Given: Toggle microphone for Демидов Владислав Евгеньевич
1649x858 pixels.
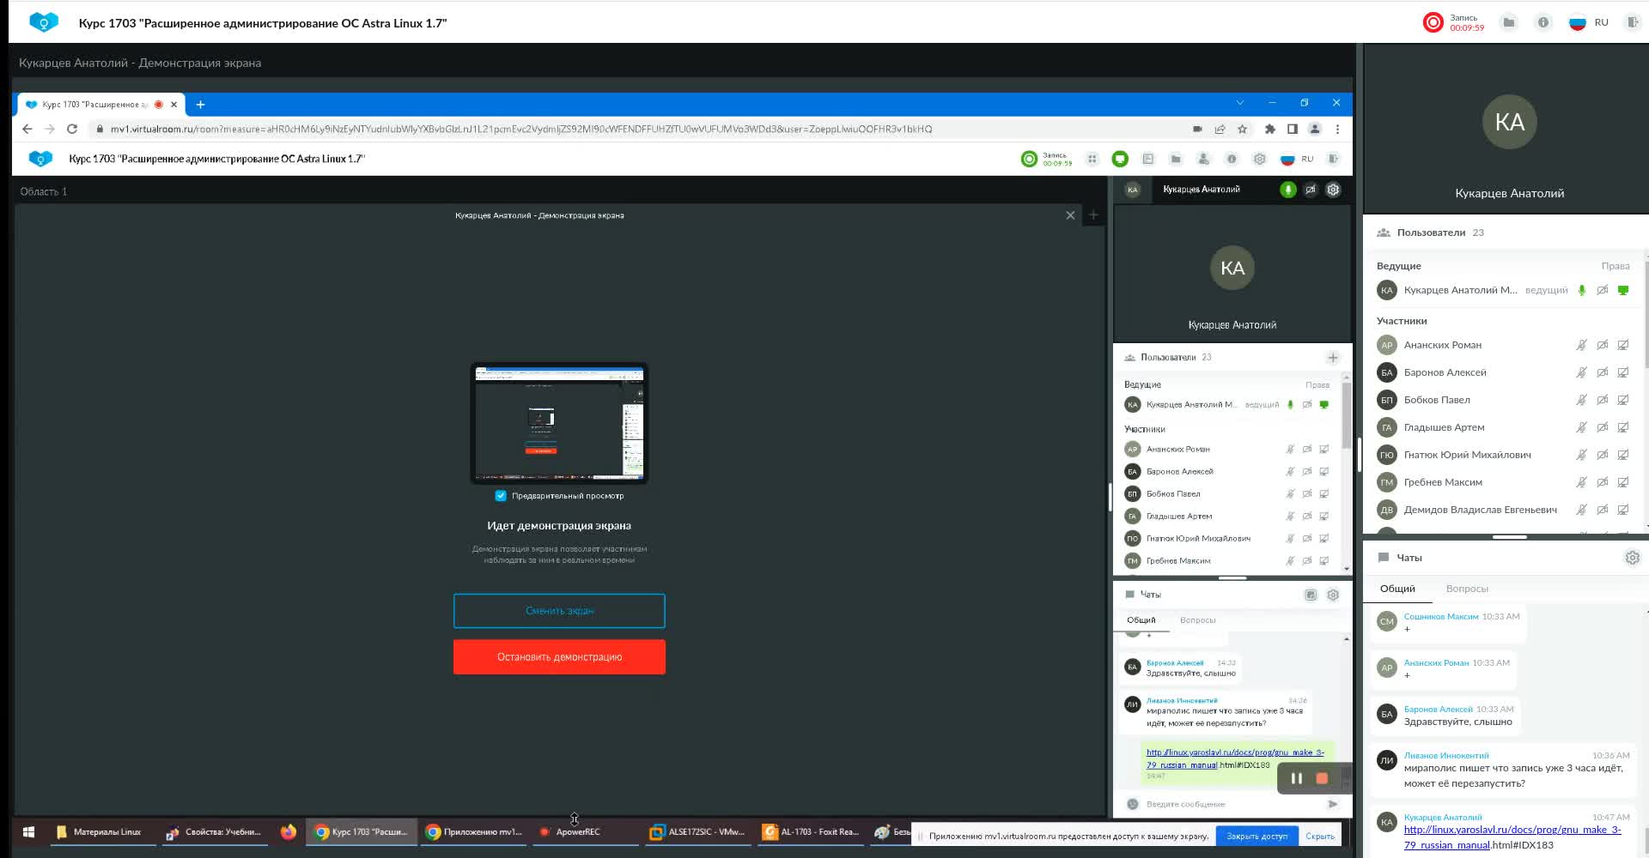Looking at the screenshot, I should (1581, 510).
